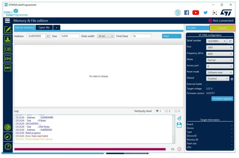Add a new tab with plus

[57, 28]
